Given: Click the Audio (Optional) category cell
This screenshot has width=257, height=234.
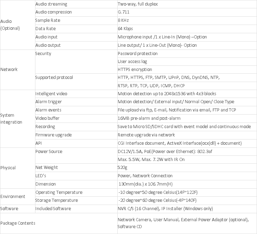Looking at the screenshot, I should pyautogui.click(x=10, y=25).
